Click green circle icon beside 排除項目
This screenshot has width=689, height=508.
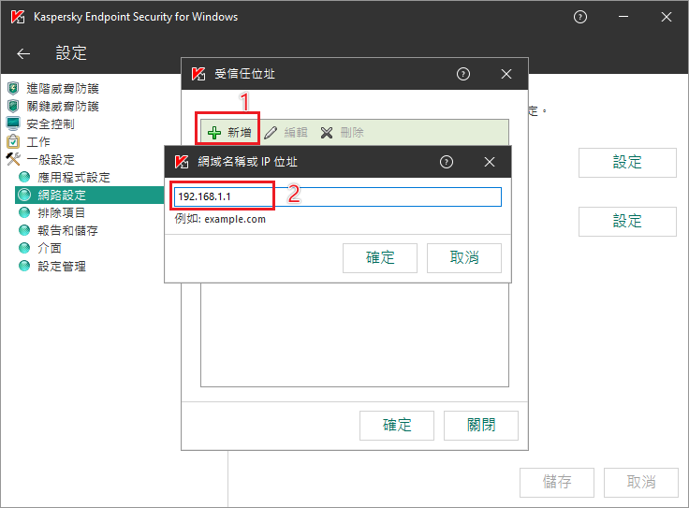pos(24,213)
